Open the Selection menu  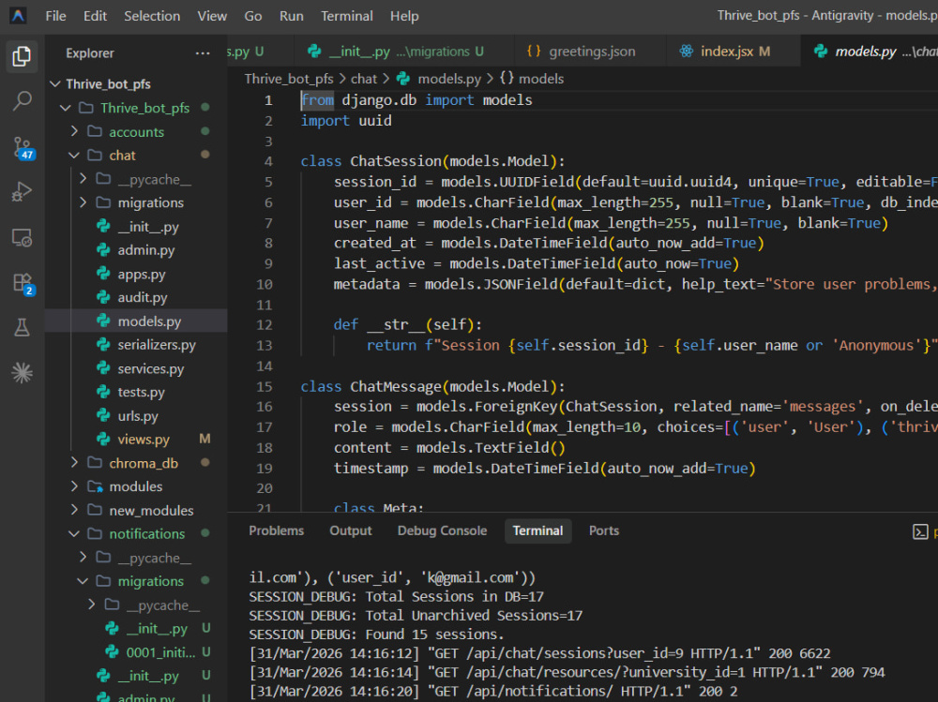(x=152, y=16)
